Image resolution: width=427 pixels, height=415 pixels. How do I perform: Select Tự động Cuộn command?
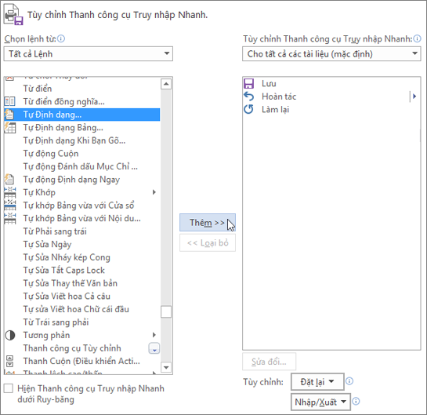point(82,154)
